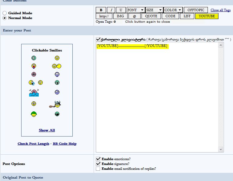Open the FONT dropdown
233x181 pixels.
point(136,10)
